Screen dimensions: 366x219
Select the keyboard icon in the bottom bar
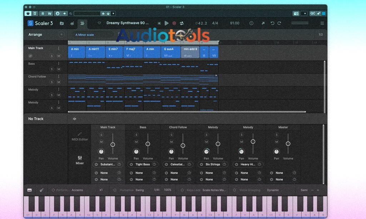(29, 190)
